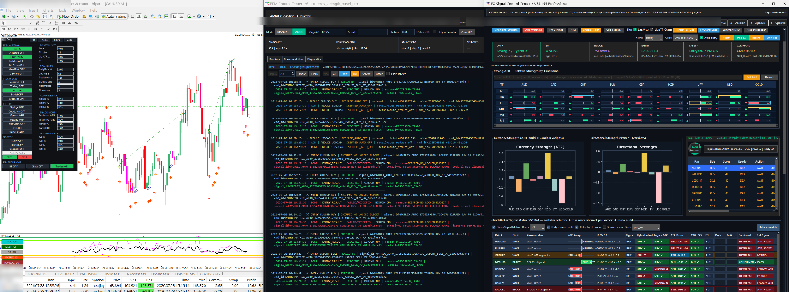This screenshot has width=789, height=292.
Task: Open the Tools menu in MetaTrader
Action: point(62,10)
